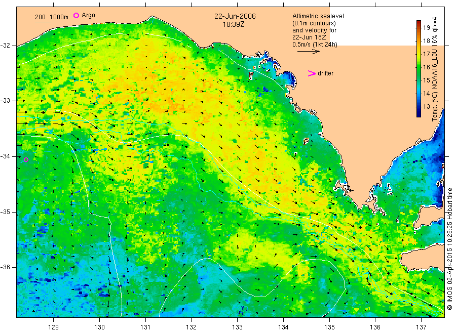Click the cyan 200m depth contour legend line
The image size is (456, 334).
click(x=43, y=21)
